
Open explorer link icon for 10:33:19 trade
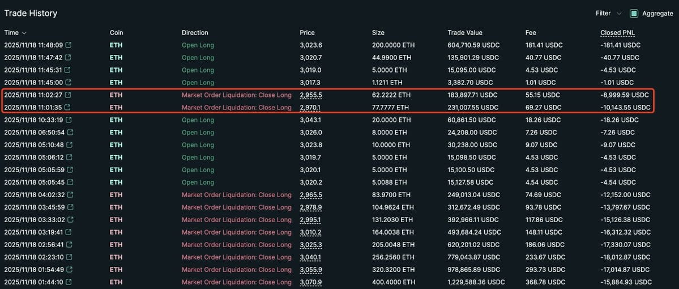point(69,120)
